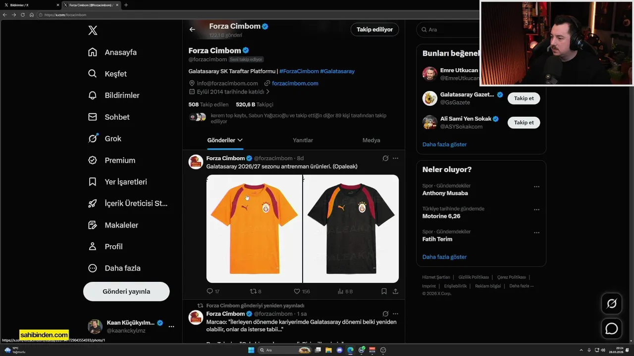Click Grok icon on Marcao post
The height and width of the screenshot is (356, 634).
coord(385,313)
